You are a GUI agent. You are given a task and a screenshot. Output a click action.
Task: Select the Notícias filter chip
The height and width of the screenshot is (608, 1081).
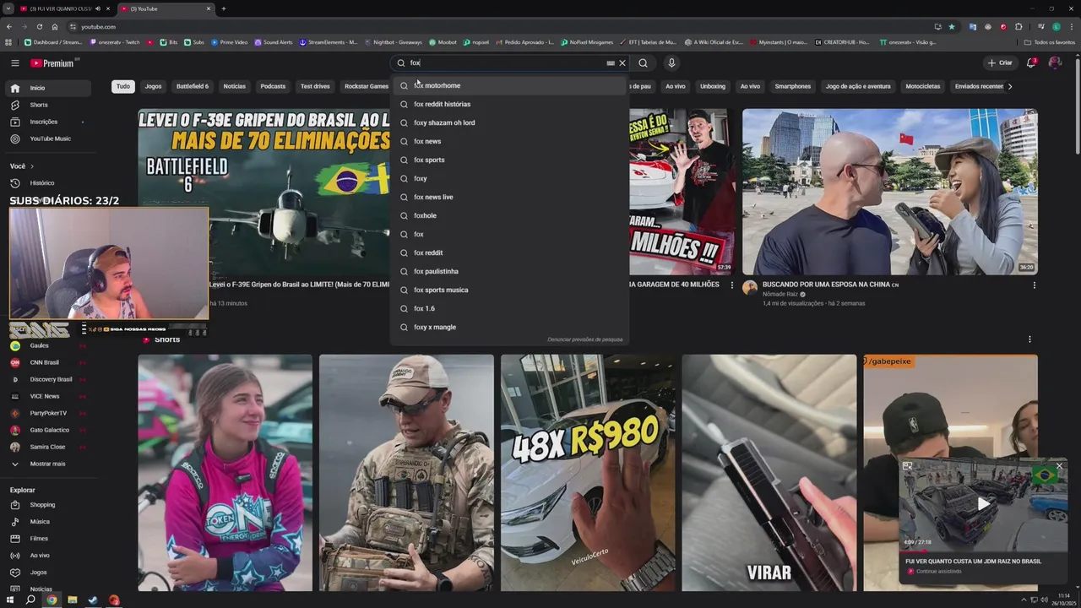tap(235, 86)
